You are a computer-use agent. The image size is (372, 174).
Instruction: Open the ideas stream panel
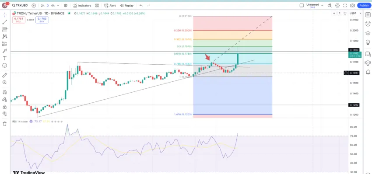click(368, 63)
